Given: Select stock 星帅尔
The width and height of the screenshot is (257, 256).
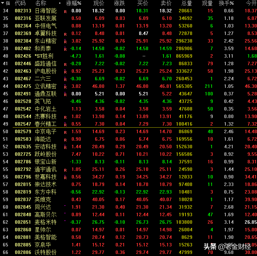Looking at the screenshot, I should coord(43,230).
